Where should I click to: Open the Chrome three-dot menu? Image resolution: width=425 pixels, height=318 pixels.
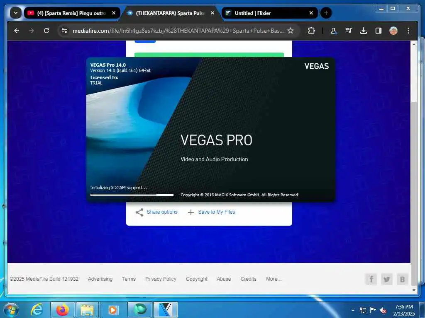(408, 31)
